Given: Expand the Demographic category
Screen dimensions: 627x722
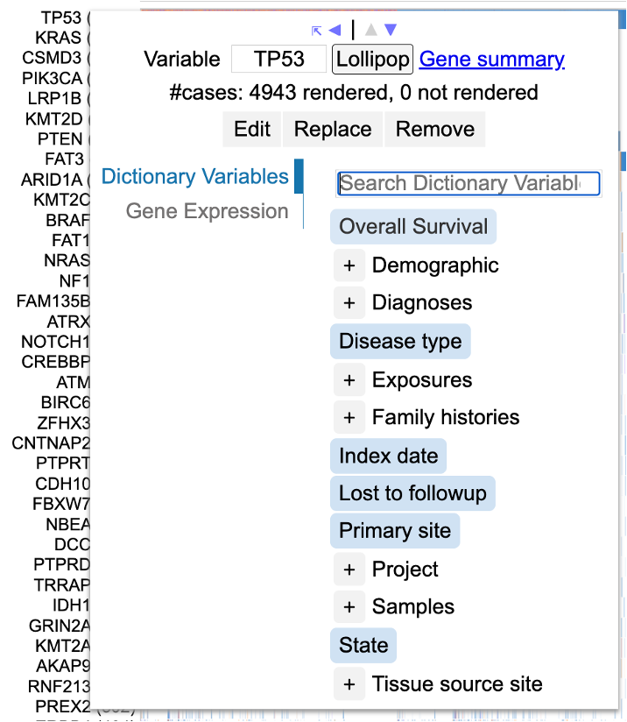Looking at the screenshot, I should pos(349,265).
